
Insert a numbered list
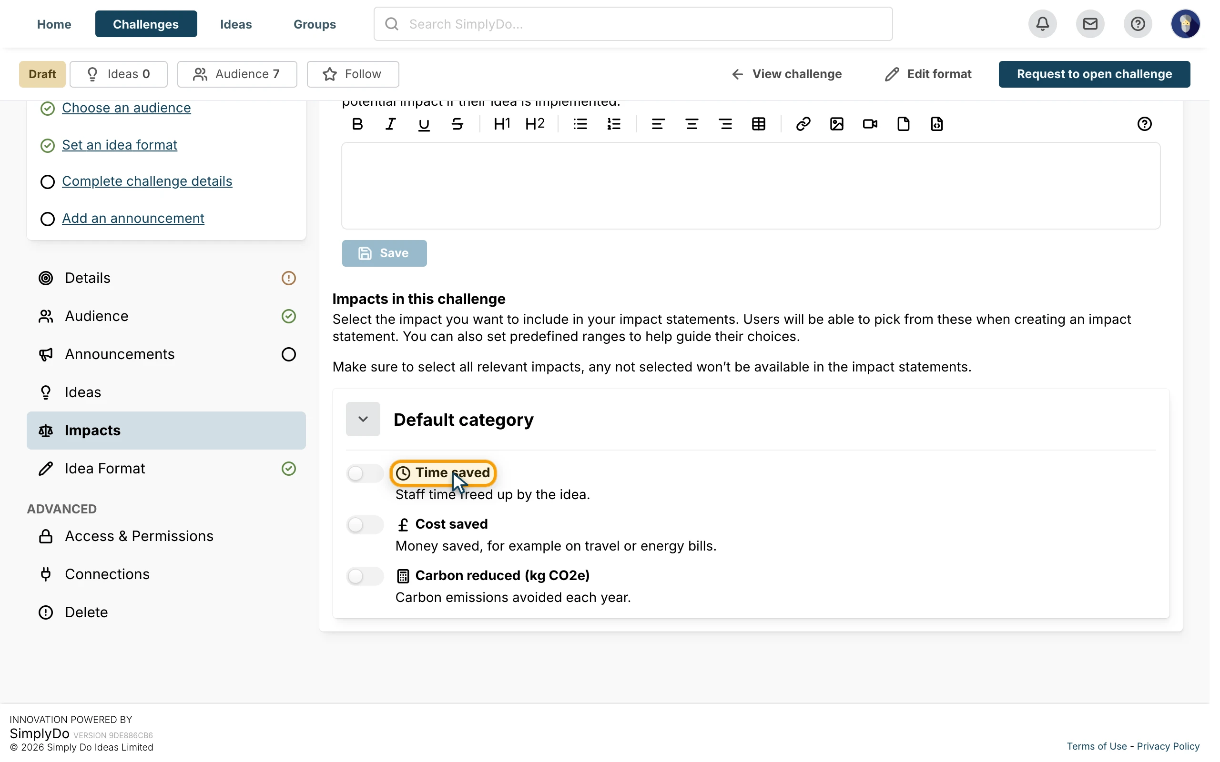coord(613,124)
